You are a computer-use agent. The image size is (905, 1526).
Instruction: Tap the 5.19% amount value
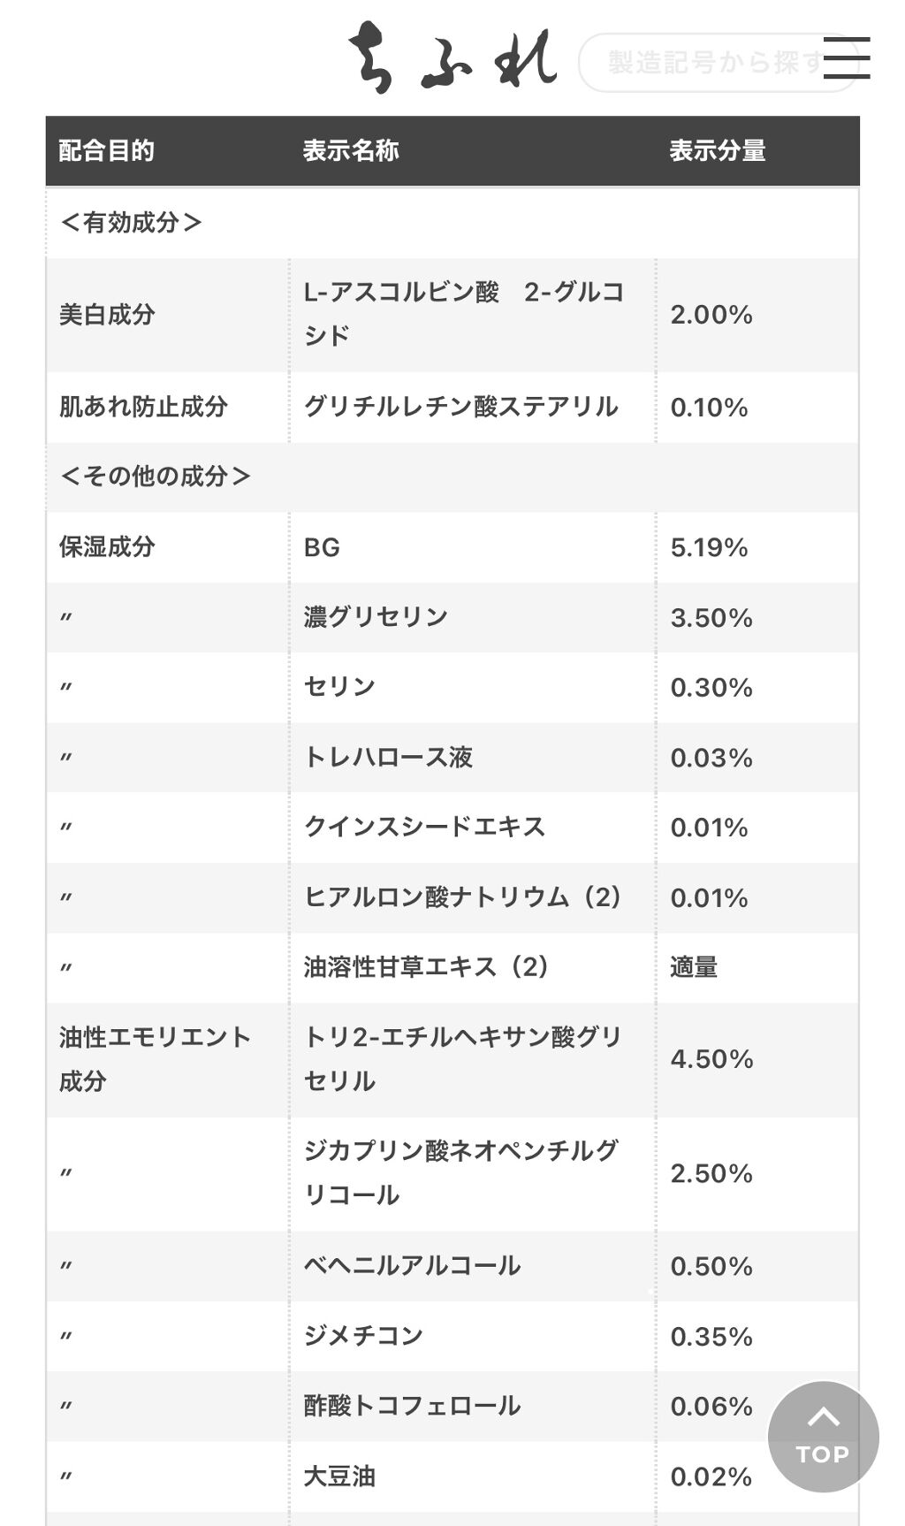pyautogui.click(x=709, y=547)
